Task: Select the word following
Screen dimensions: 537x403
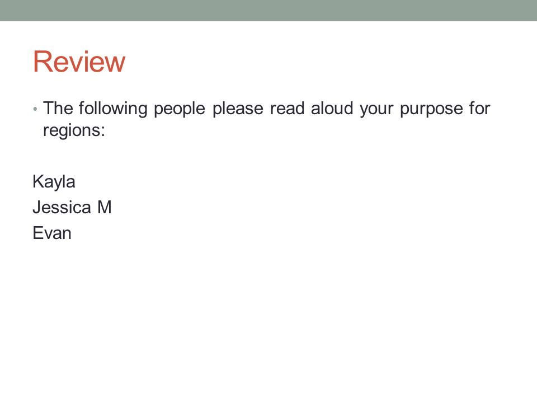Action: coord(113,109)
